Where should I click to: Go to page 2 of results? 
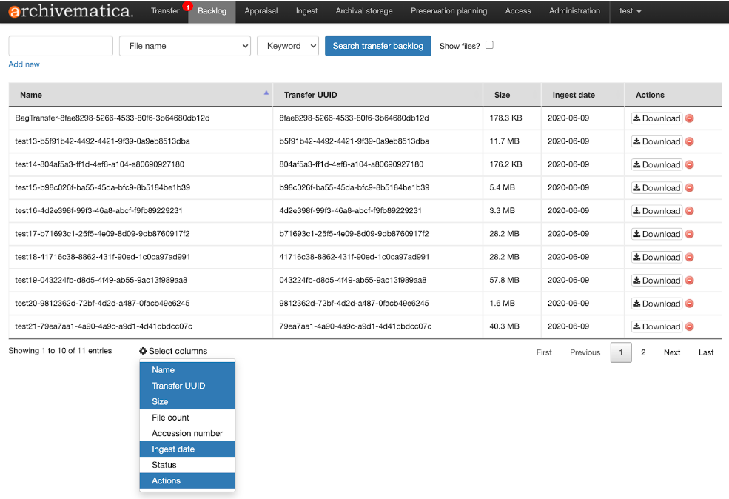click(x=642, y=352)
